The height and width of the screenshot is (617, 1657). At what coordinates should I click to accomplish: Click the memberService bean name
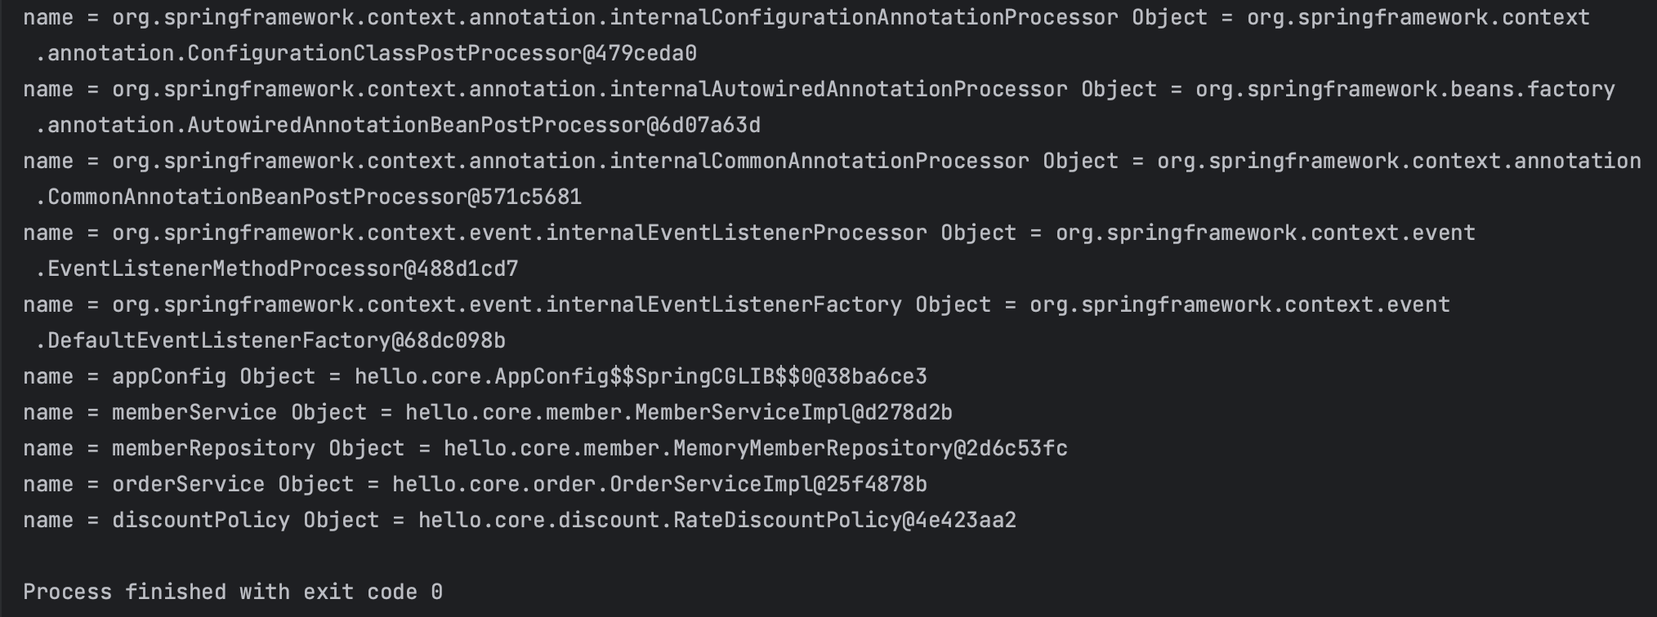pos(194,412)
